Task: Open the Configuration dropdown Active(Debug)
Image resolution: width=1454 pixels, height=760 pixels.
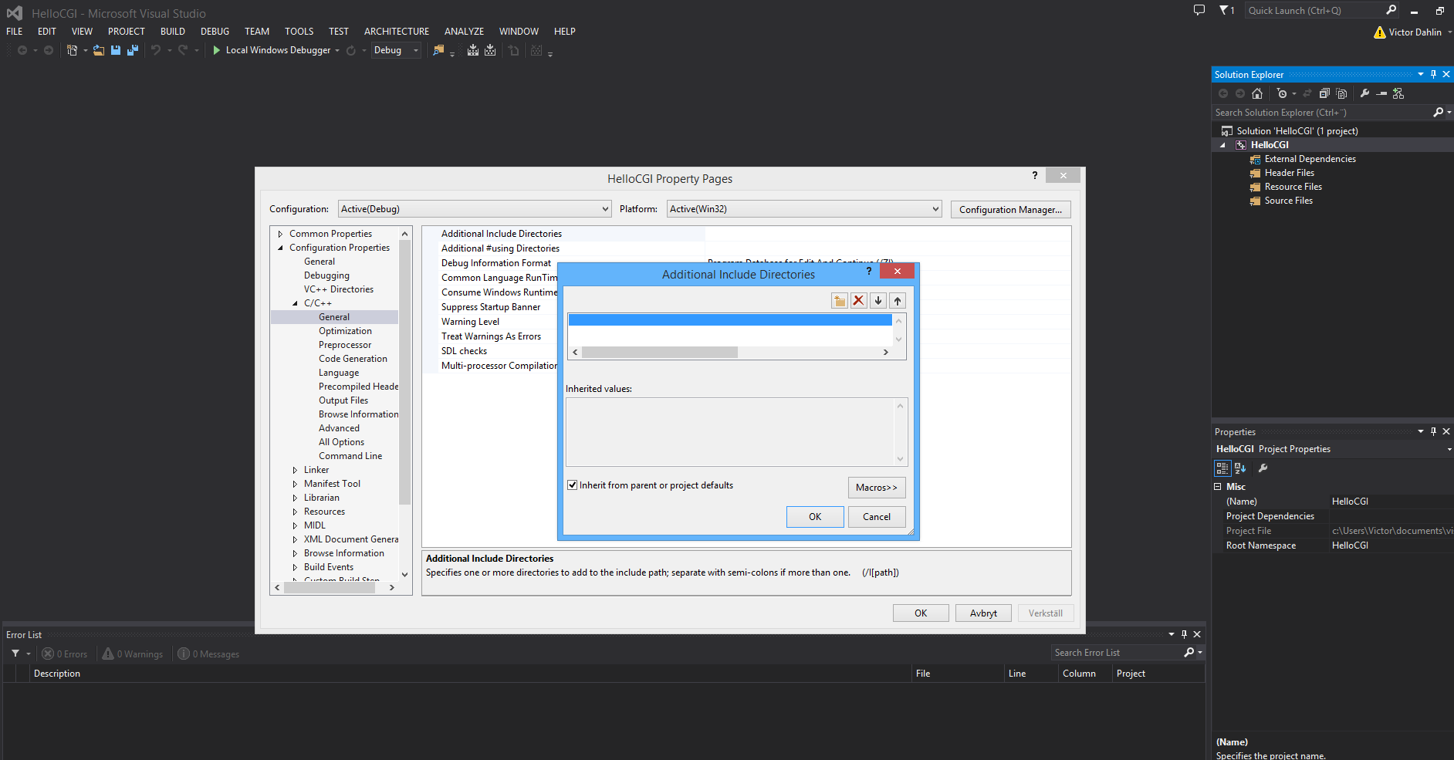Action: (475, 209)
